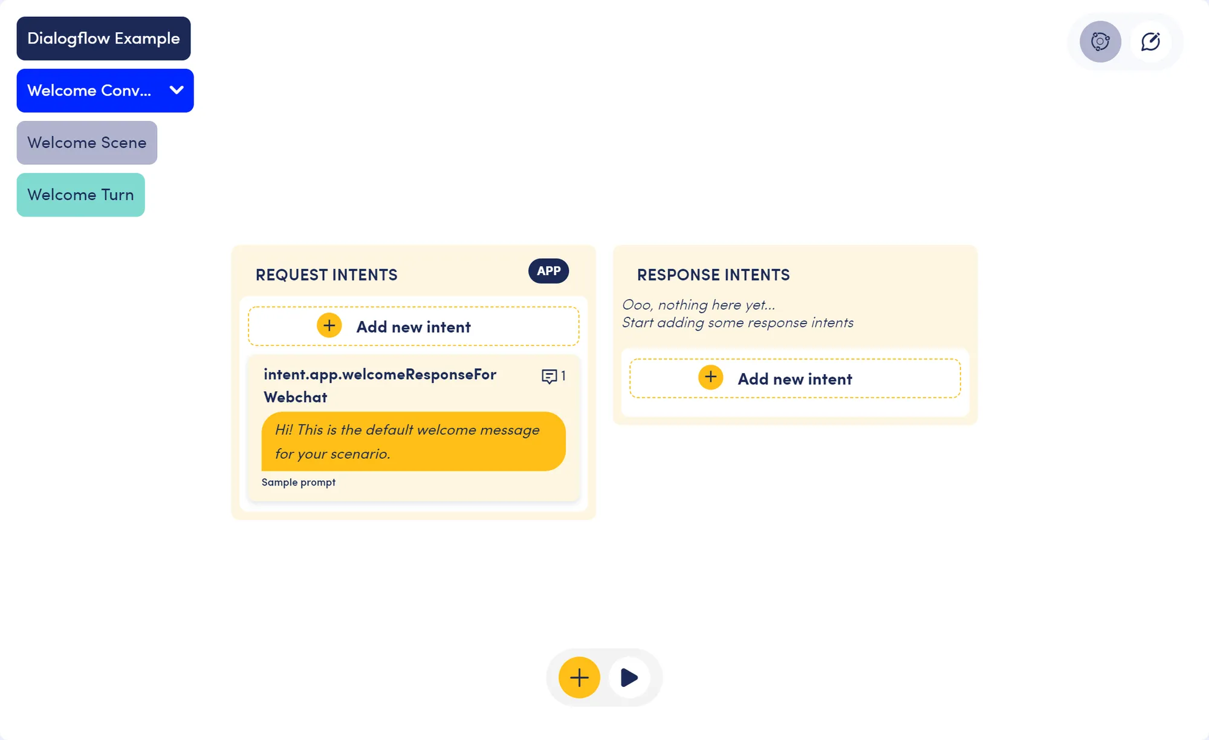This screenshot has height=740, width=1209.
Task: Select the Welcome Turn breadcrumb
Action: (80, 195)
